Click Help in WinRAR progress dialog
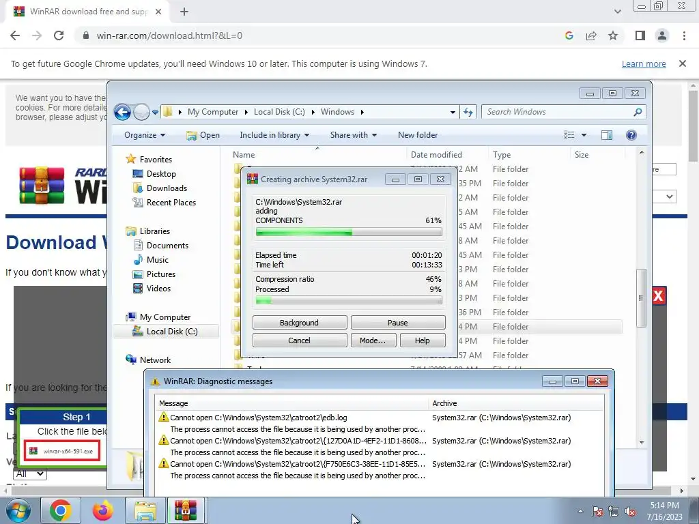The width and height of the screenshot is (699, 524). (422, 340)
